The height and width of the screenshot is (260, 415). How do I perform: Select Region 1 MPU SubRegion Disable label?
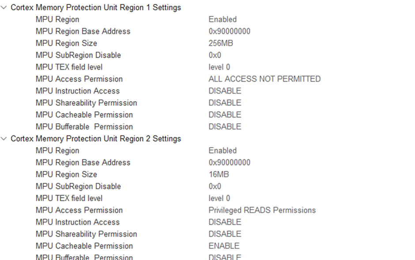click(78, 55)
